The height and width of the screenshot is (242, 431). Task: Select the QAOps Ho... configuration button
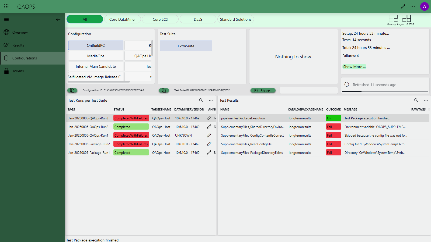138,56
